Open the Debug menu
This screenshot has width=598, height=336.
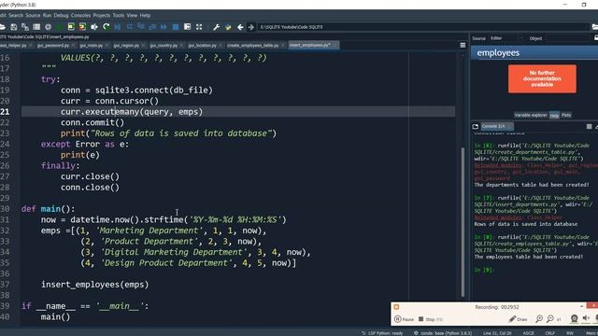click(61, 15)
